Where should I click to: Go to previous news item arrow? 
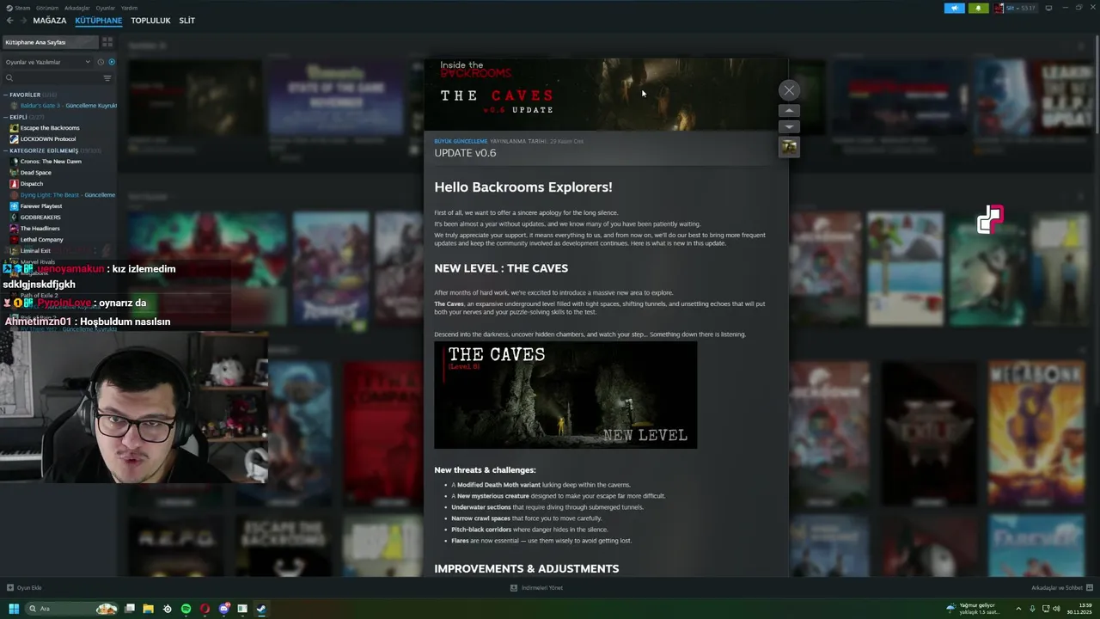(789, 111)
